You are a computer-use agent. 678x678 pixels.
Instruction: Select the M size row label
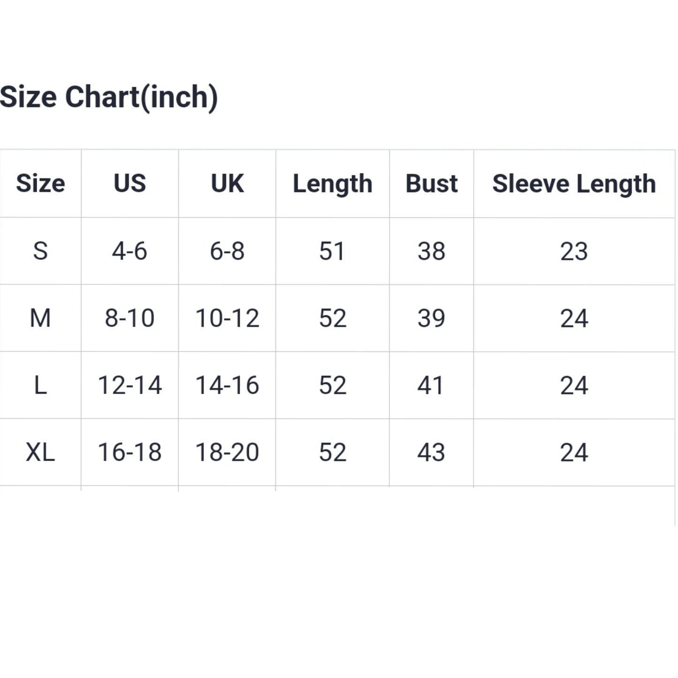click(40, 318)
